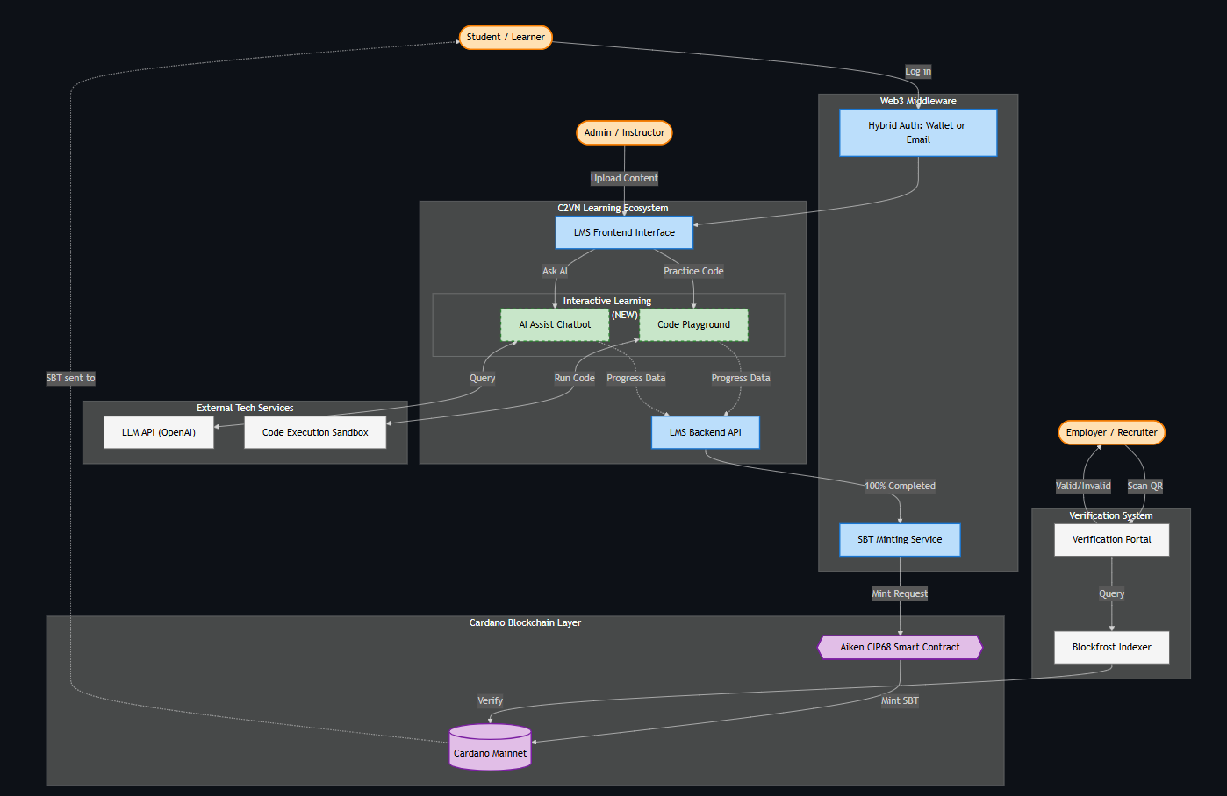Select the AI Assist Chatbot node

555,325
